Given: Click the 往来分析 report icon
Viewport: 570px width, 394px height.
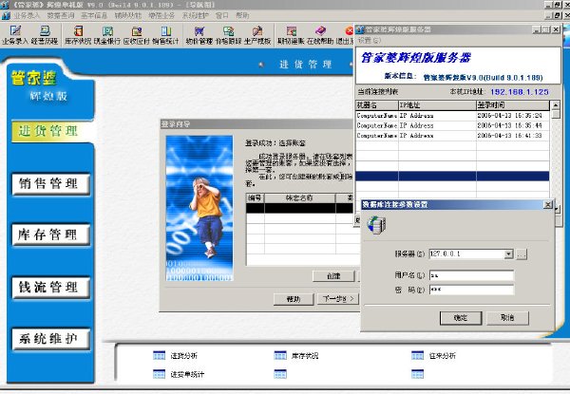Looking at the screenshot, I should click(417, 355).
